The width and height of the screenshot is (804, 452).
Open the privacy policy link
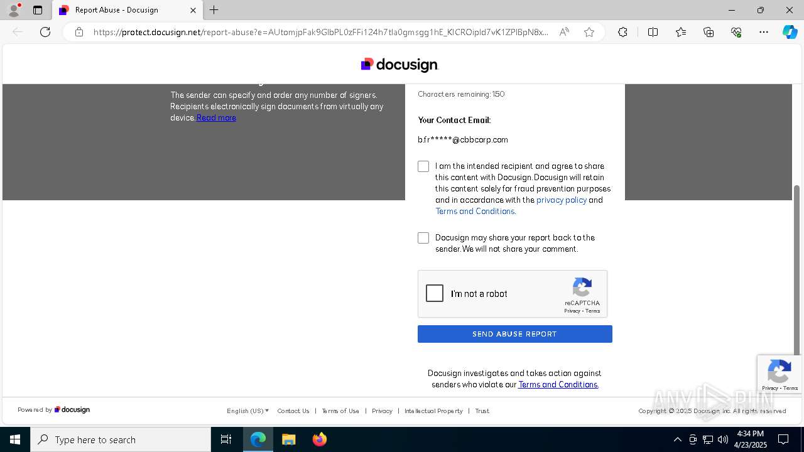[562, 200]
